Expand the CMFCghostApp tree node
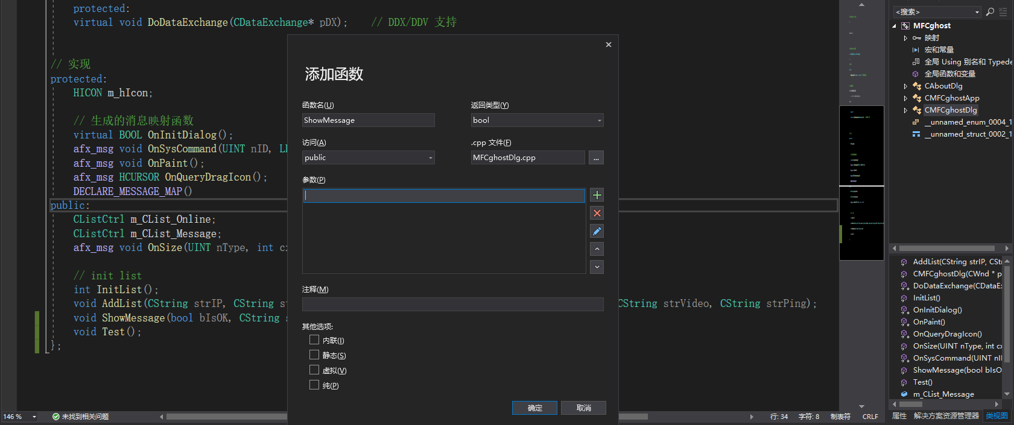The image size is (1014, 425). (x=905, y=98)
